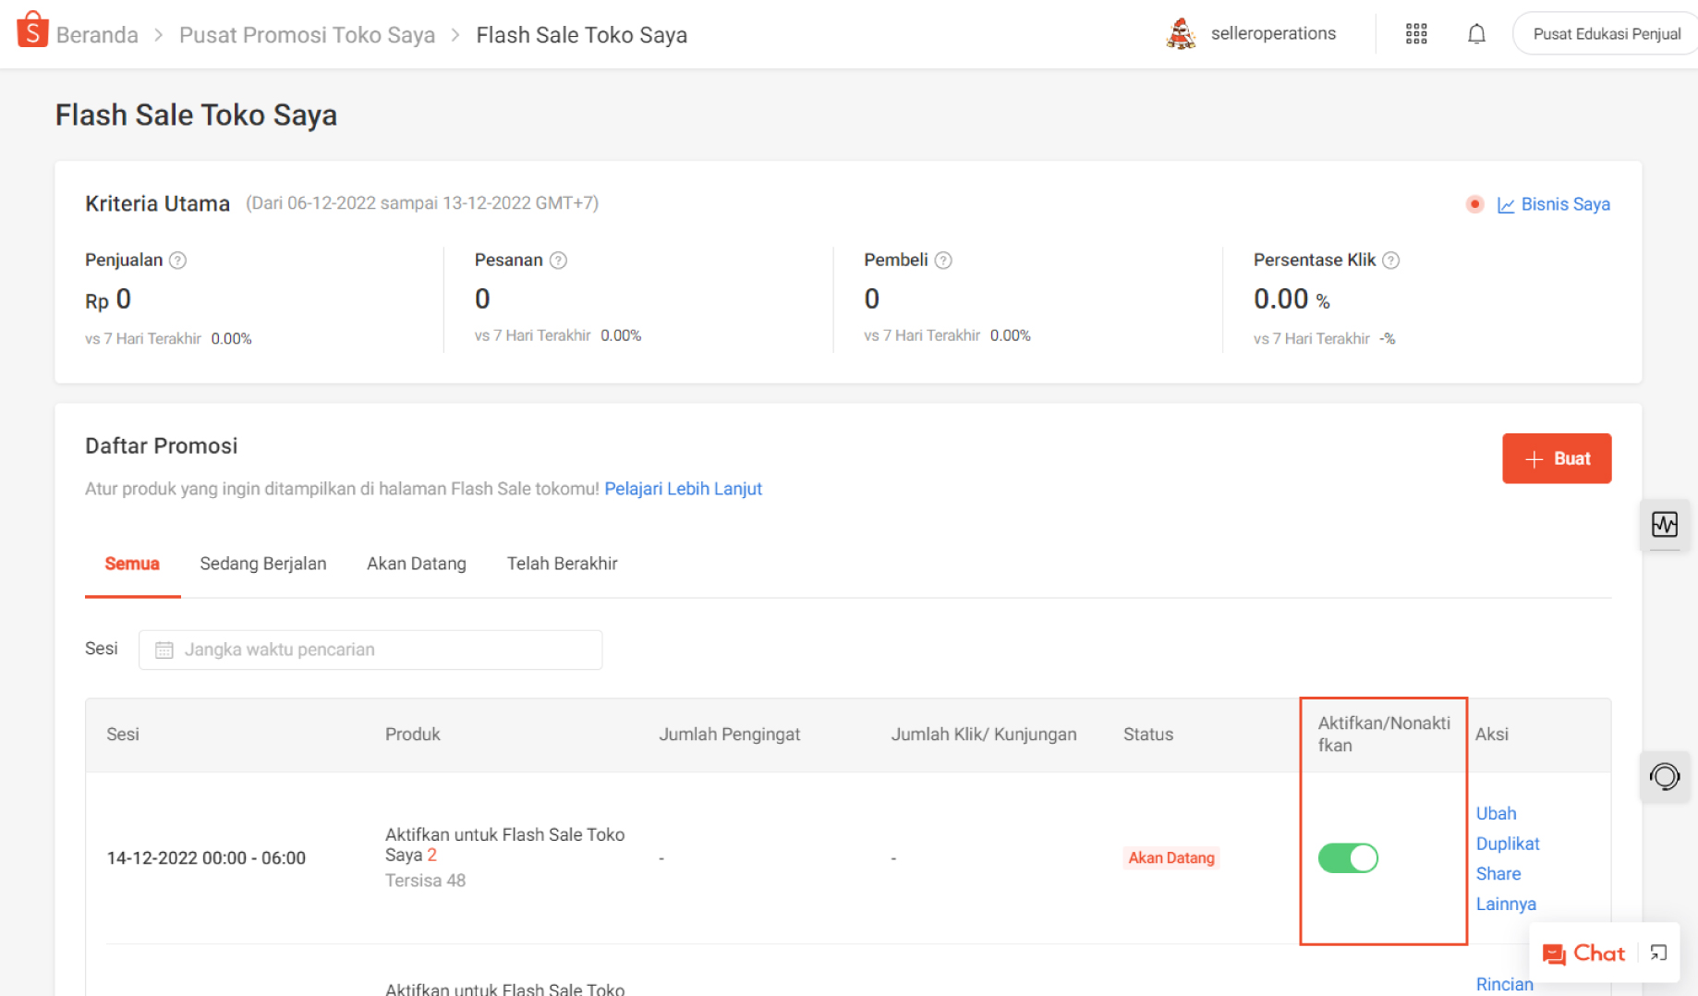Open Lainnya actions for the upcoming session
This screenshot has height=996, width=1698.
pyautogui.click(x=1505, y=904)
